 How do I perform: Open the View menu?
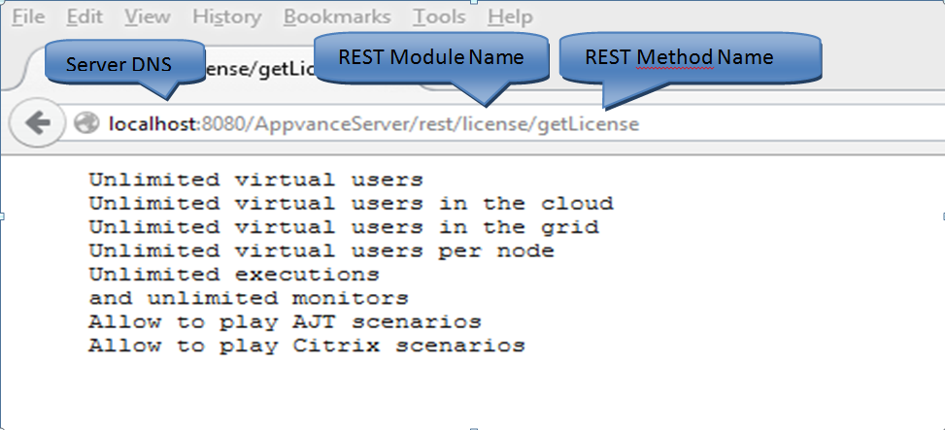(147, 17)
